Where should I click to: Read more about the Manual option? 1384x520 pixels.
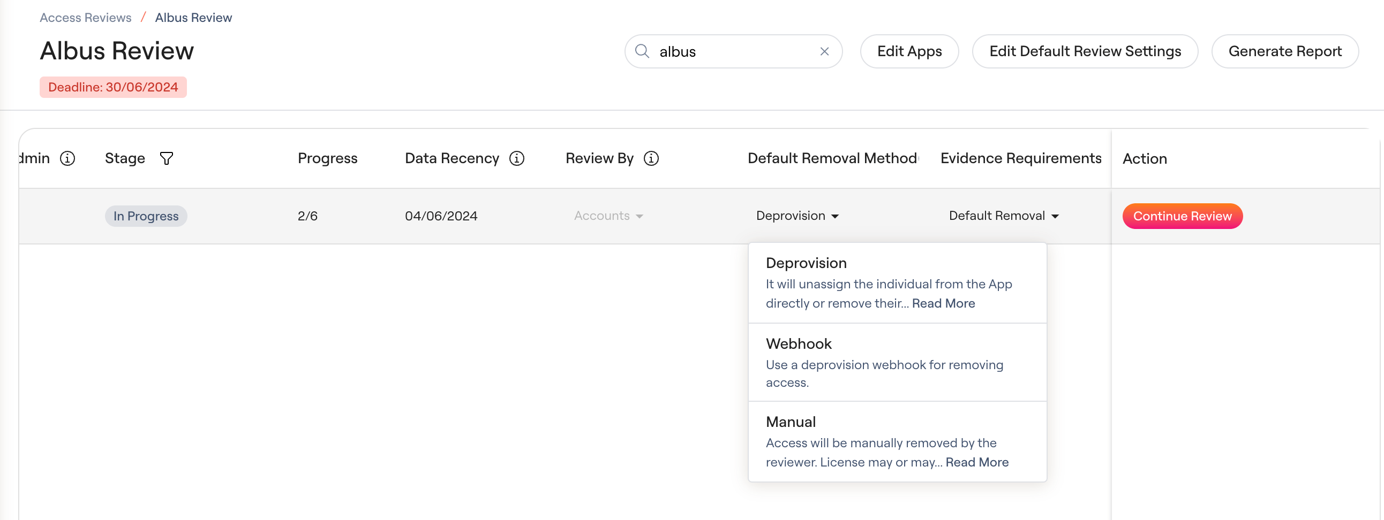(977, 462)
